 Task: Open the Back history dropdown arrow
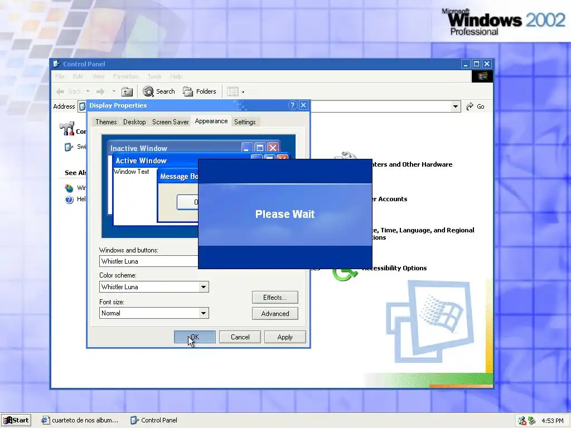pyautogui.click(x=88, y=91)
